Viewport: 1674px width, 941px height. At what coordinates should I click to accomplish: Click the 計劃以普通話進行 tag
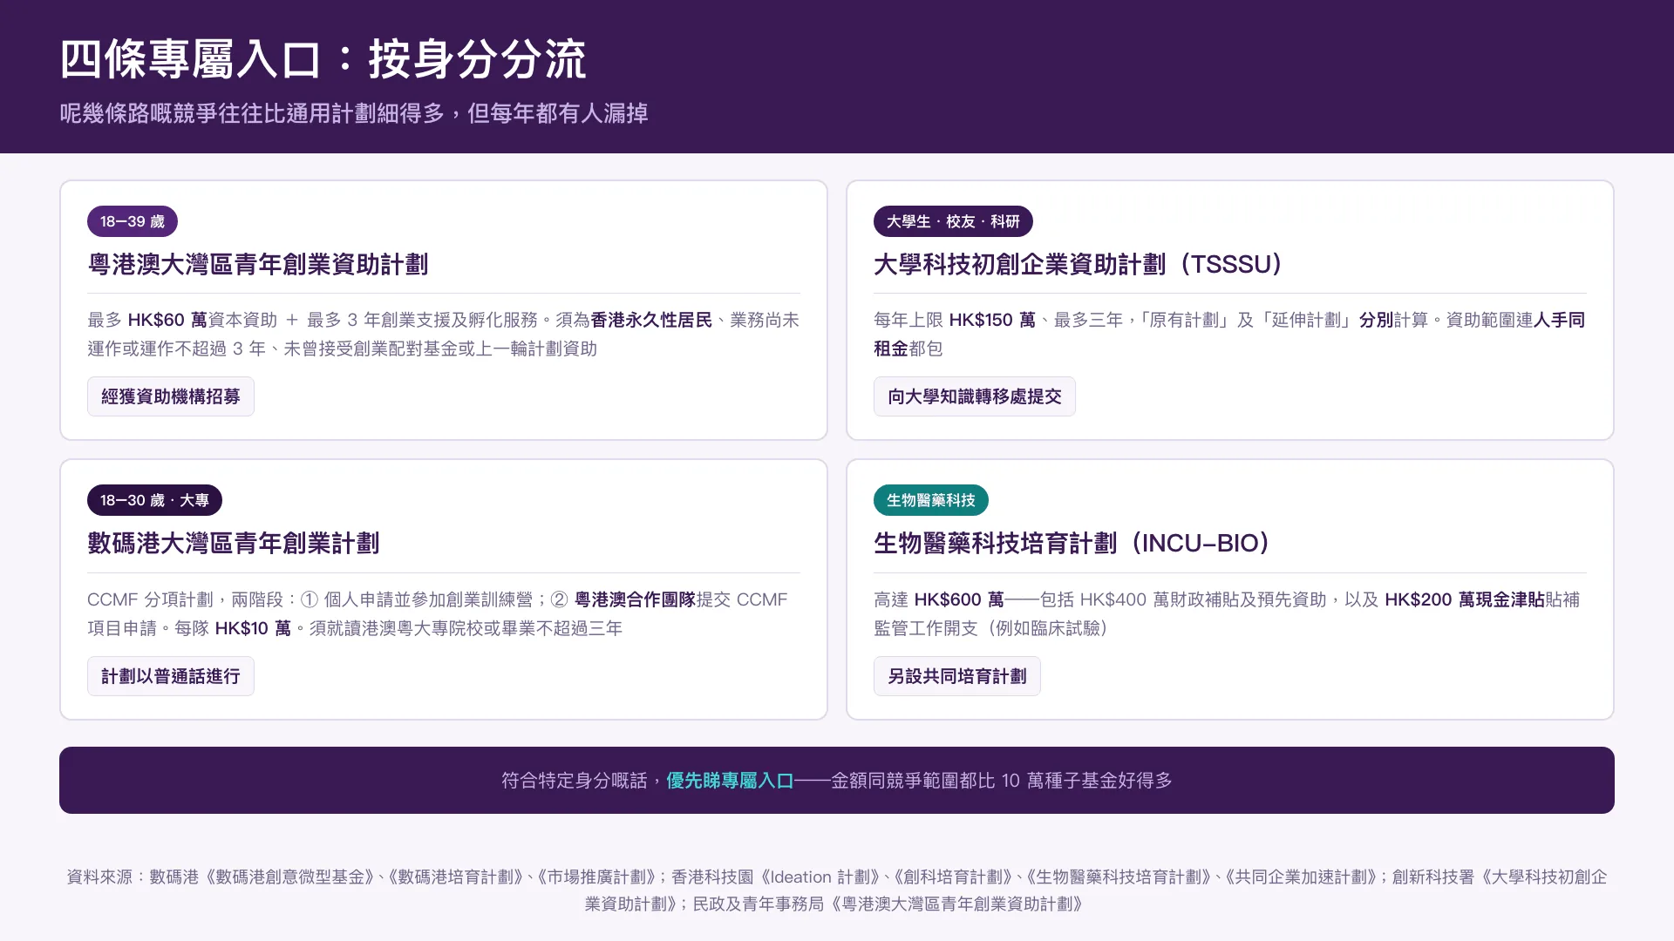point(171,676)
